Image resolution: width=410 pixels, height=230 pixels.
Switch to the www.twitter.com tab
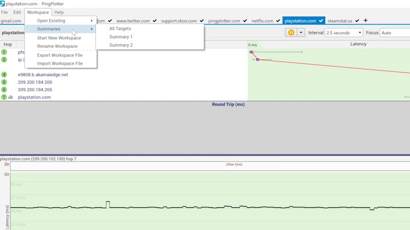click(133, 21)
